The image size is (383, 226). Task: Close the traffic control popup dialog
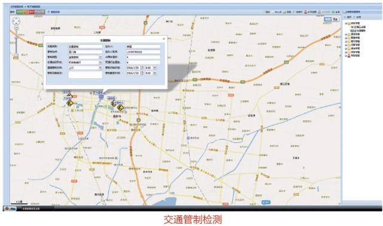[163, 38]
